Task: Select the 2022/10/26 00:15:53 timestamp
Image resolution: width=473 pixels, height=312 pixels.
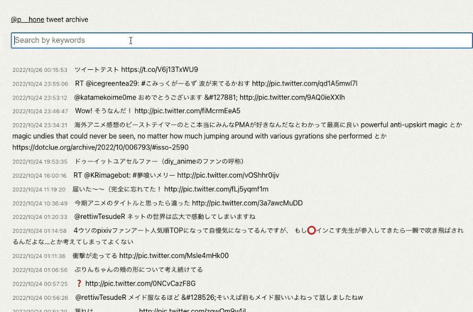Action: point(40,70)
